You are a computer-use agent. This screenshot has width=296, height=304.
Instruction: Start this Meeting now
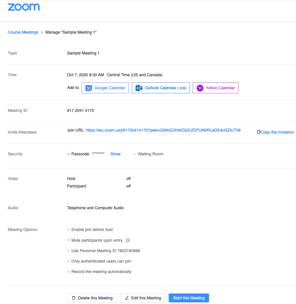point(189,298)
